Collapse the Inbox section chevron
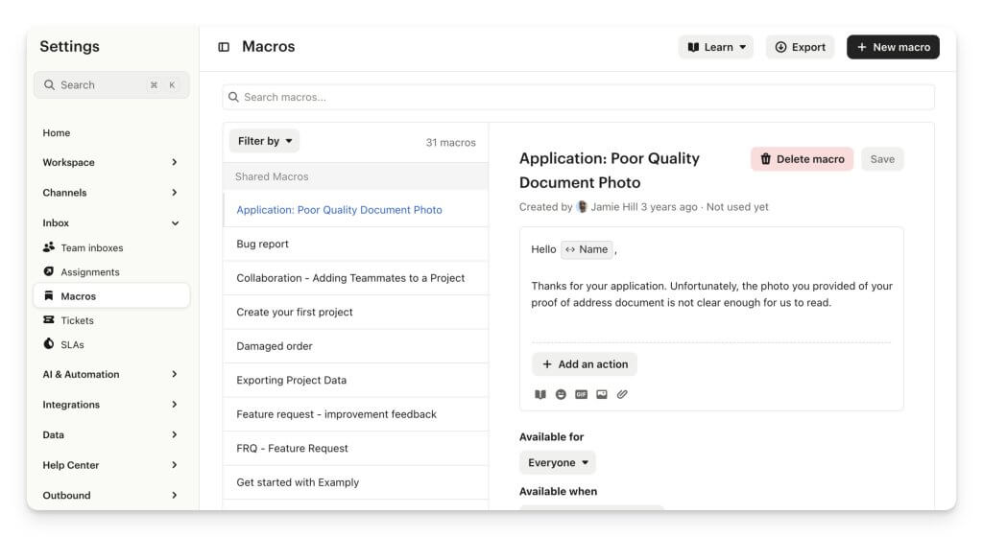This screenshot has height=537, width=983. click(174, 223)
